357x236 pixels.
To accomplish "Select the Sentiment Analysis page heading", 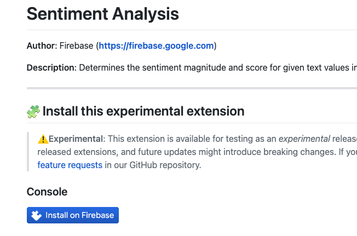I will [103, 14].
